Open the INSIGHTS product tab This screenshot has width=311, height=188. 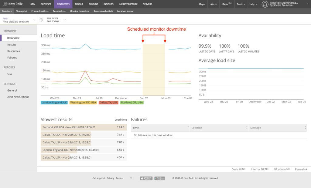(108, 4)
